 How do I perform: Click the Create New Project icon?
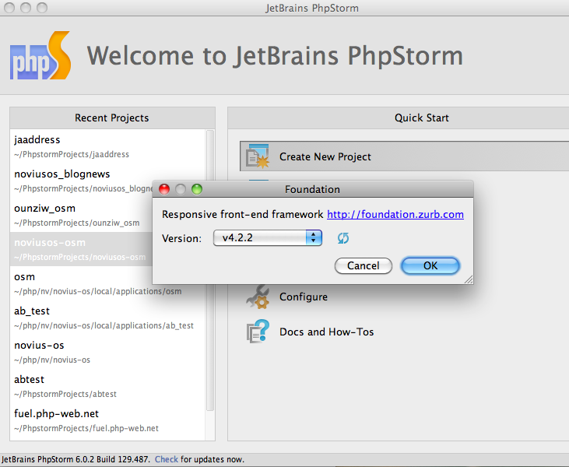[258, 156]
